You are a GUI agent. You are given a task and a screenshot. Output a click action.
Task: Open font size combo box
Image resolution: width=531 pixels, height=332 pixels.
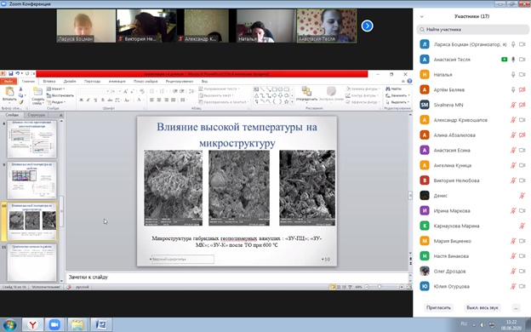116,91
